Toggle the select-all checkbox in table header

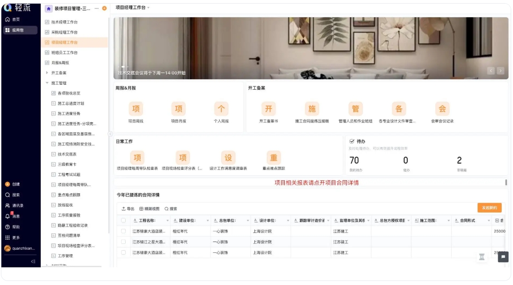(x=123, y=221)
